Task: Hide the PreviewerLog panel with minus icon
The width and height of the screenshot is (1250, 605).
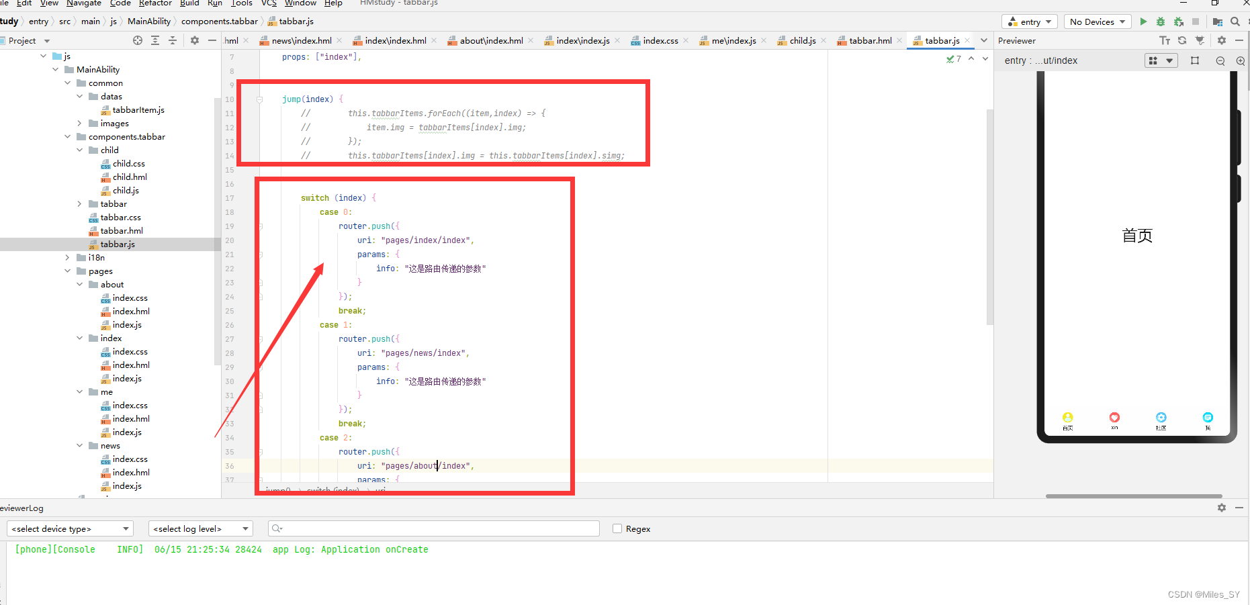Action: [x=1239, y=508]
